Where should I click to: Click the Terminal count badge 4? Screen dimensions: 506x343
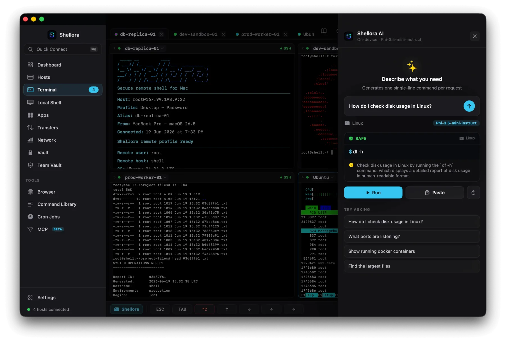94,90
